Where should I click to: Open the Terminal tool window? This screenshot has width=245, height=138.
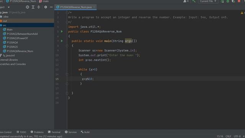pos(54,132)
